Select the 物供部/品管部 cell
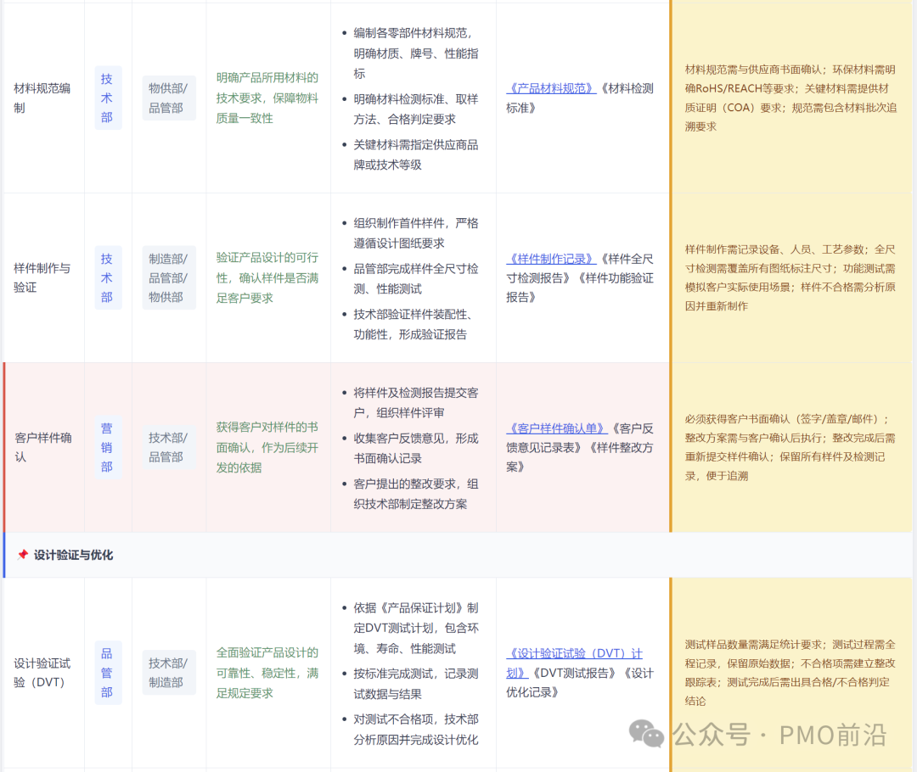Image resolution: width=917 pixels, height=772 pixels. pyautogui.click(x=169, y=98)
